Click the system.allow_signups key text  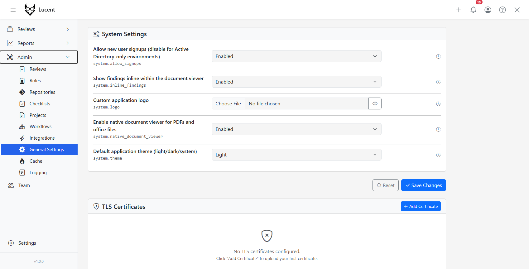pyautogui.click(x=117, y=64)
